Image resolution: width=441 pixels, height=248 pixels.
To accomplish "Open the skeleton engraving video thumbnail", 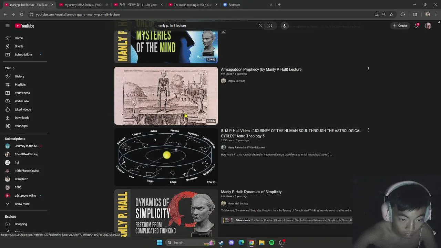I will (166, 96).
